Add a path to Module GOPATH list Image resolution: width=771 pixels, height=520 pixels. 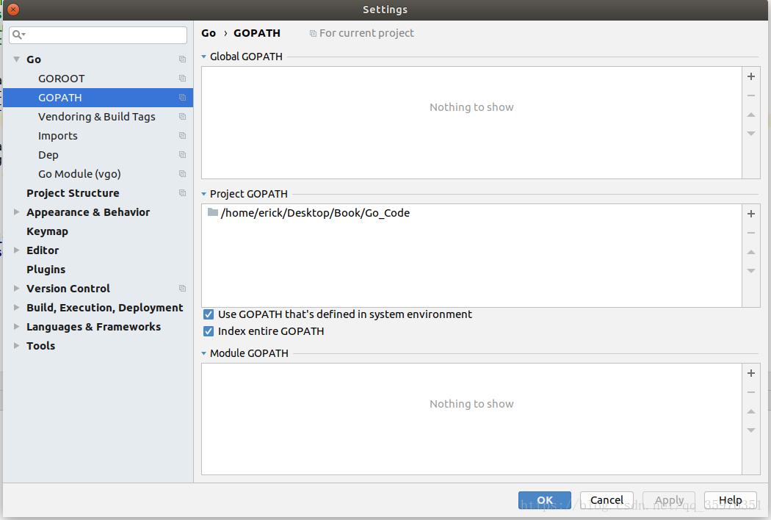751,373
